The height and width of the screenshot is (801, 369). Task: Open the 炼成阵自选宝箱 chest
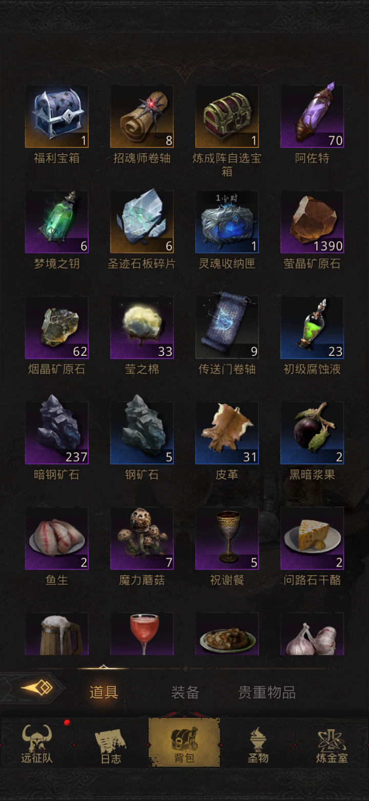click(x=227, y=117)
